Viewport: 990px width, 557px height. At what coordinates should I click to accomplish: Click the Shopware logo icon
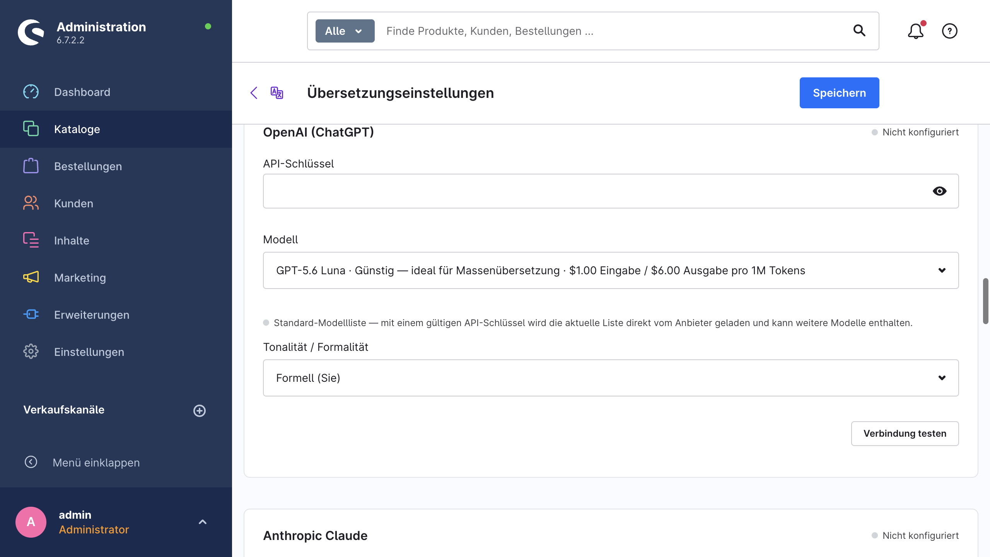click(31, 32)
